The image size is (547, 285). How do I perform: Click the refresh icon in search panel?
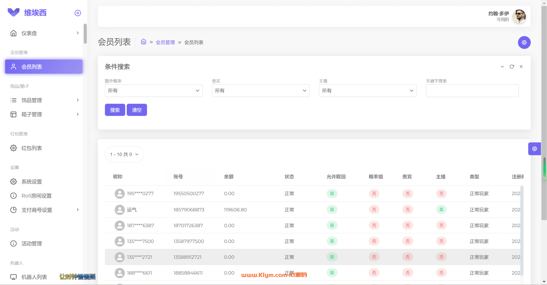point(511,67)
